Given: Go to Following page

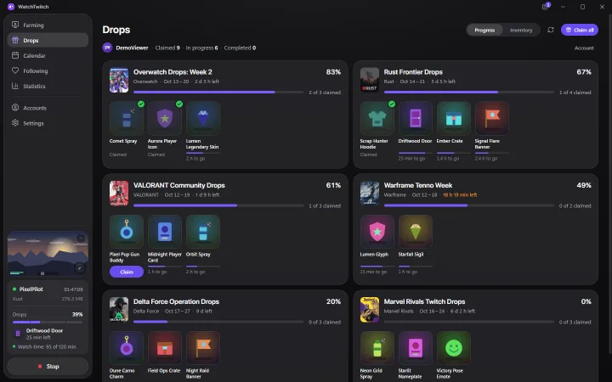Looking at the screenshot, I should tap(48, 70).
